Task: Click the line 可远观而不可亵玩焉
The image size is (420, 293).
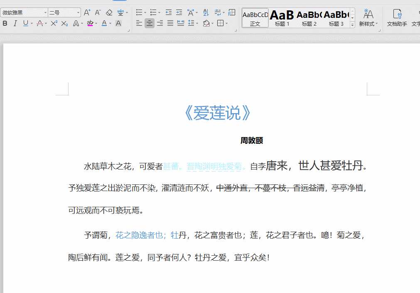Action: 104,211
